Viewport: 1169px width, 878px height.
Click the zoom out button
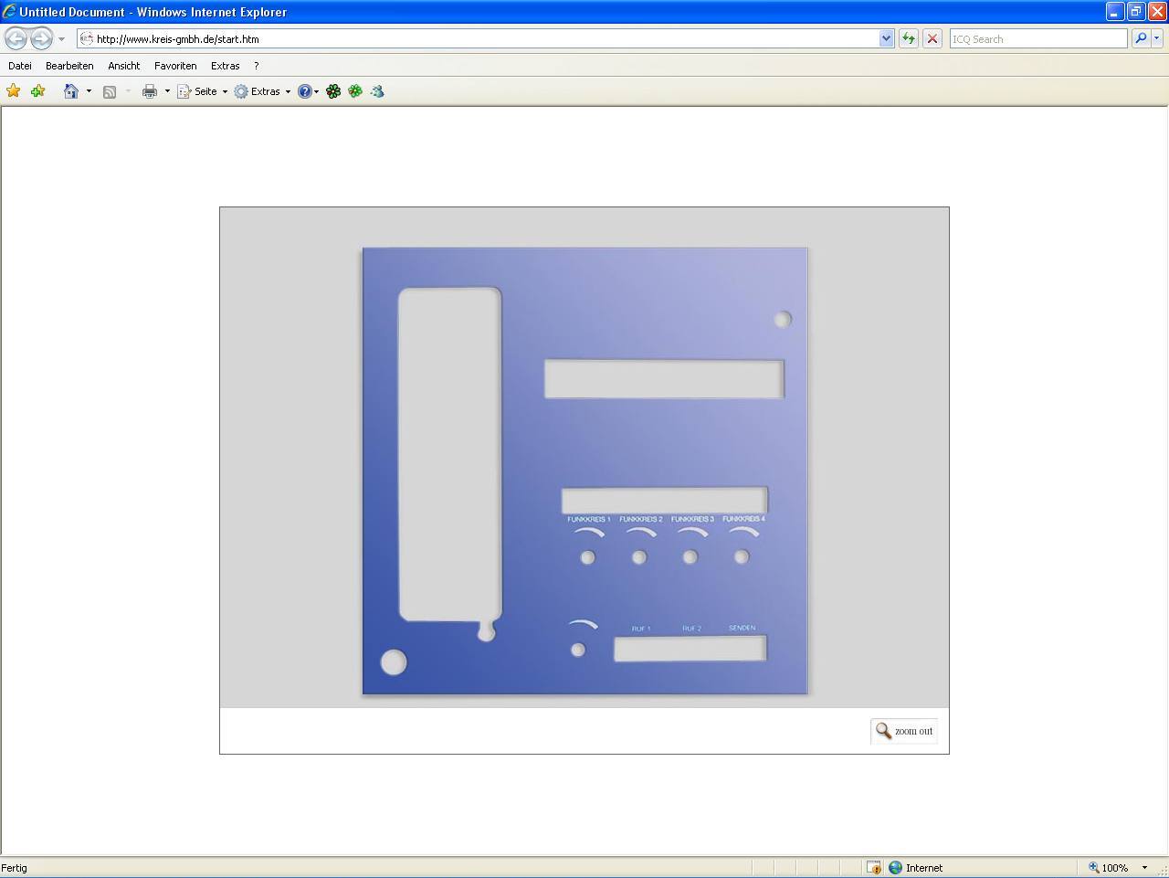[x=904, y=731]
